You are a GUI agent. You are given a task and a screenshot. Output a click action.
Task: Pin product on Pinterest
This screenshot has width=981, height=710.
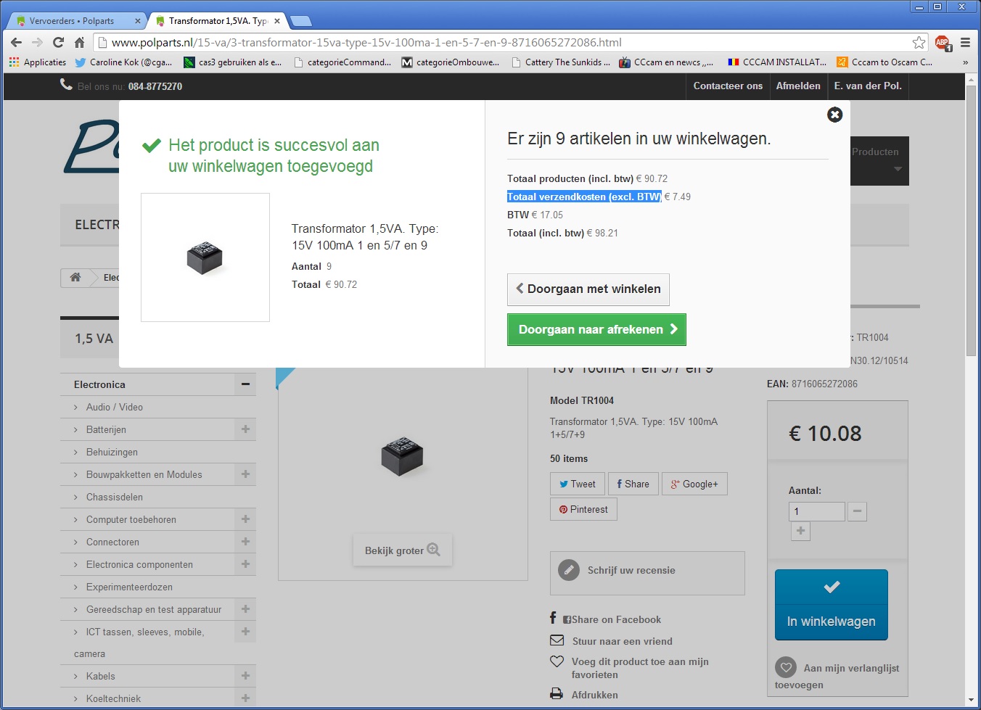point(583,509)
